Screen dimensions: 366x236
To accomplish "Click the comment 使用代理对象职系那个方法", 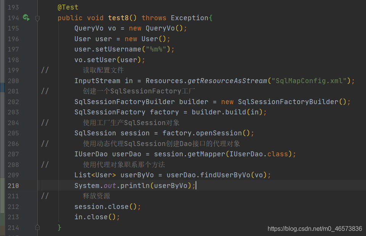I will pyautogui.click(x=124, y=165).
